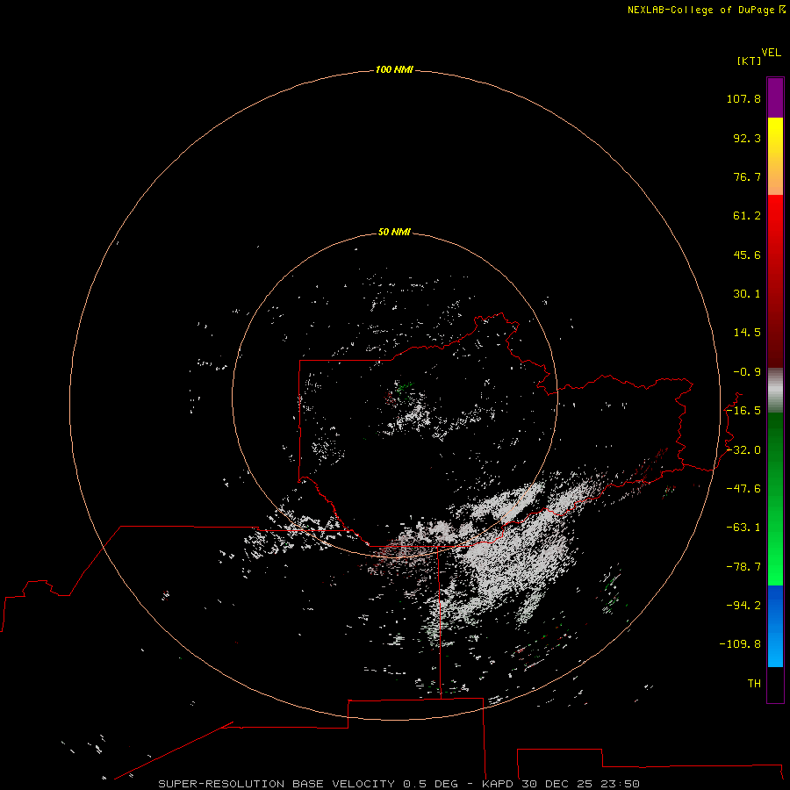This screenshot has width=790, height=790.
Task: Click the 100 NMI range ring label
Action: point(394,69)
